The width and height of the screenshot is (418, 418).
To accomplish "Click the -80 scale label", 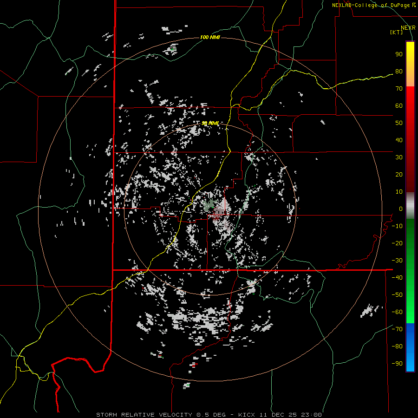I will [397, 346].
